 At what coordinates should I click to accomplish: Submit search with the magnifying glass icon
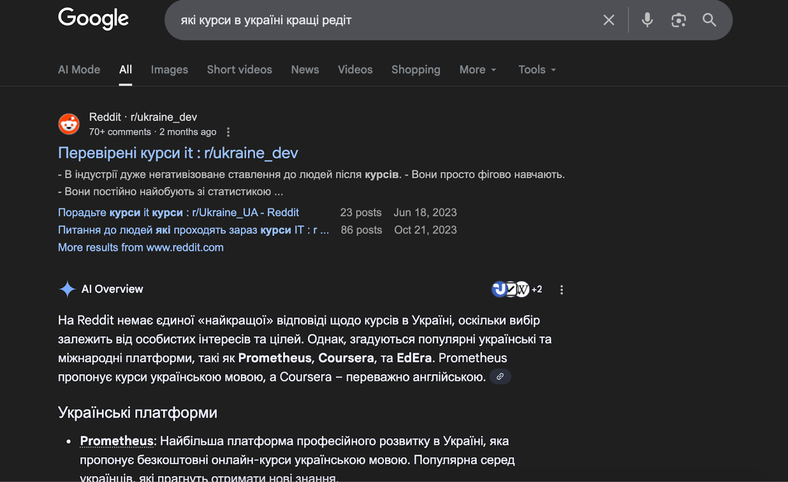coord(709,20)
